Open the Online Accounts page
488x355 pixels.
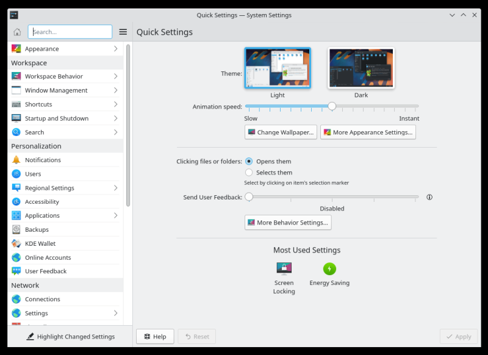click(65, 257)
